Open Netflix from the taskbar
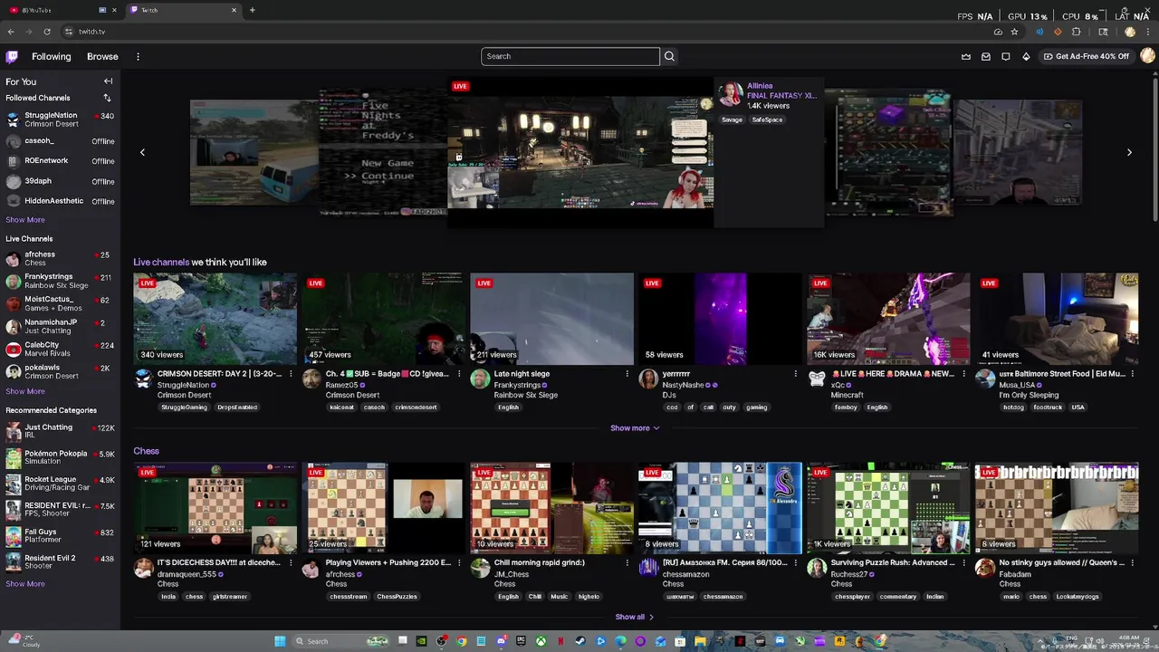Image resolution: width=1159 pixels, height=652 pixels. tap(560, 641)
